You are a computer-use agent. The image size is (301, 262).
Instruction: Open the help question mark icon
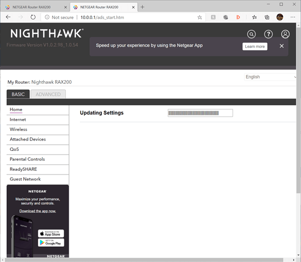269,34
